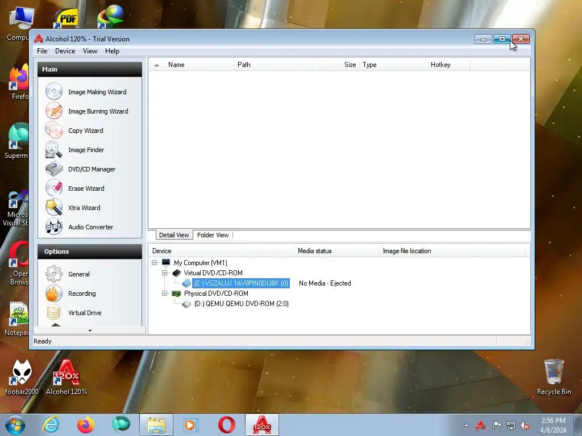Click the Main panel header
This screenshot has height=436, width=582.
point(90,69)
